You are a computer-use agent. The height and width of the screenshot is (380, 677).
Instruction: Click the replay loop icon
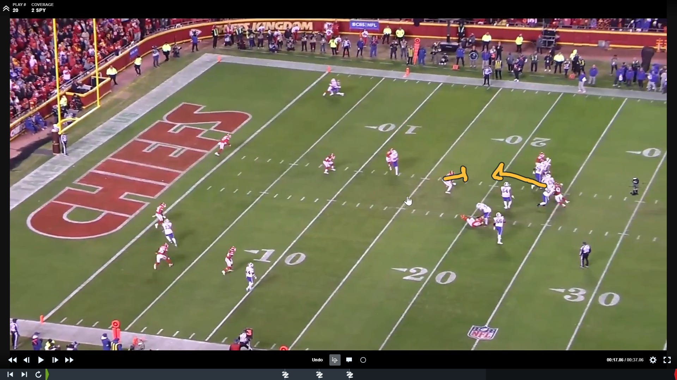(38, 374)
